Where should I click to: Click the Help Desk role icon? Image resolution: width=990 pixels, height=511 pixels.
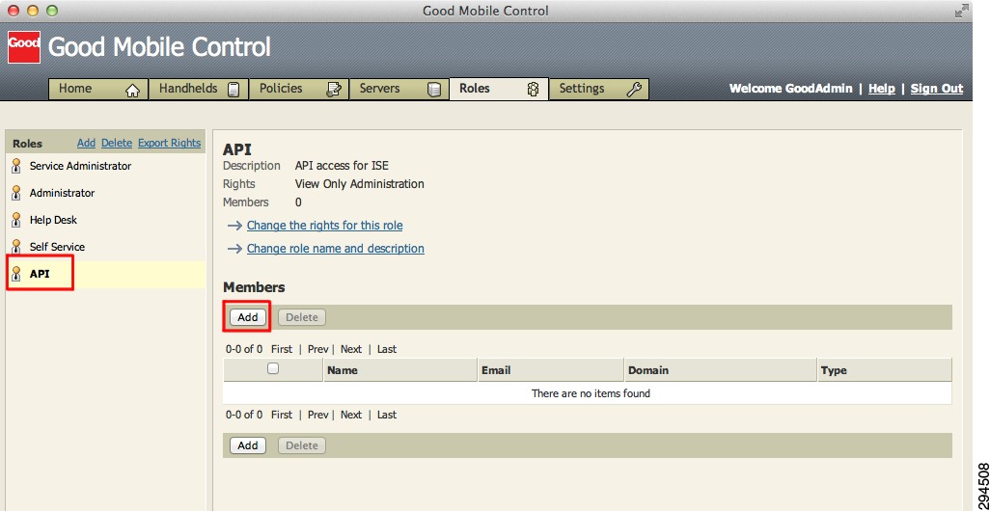coord(17,220)
